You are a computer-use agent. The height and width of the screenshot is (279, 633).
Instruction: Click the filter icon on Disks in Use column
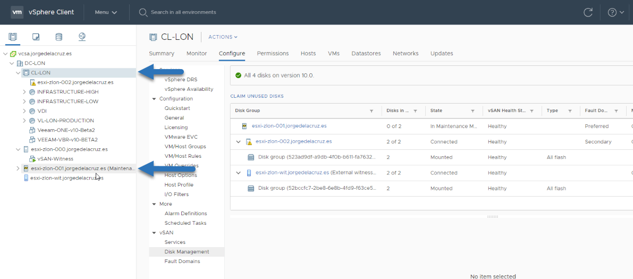pyautogui.click(x=415, y=111)
